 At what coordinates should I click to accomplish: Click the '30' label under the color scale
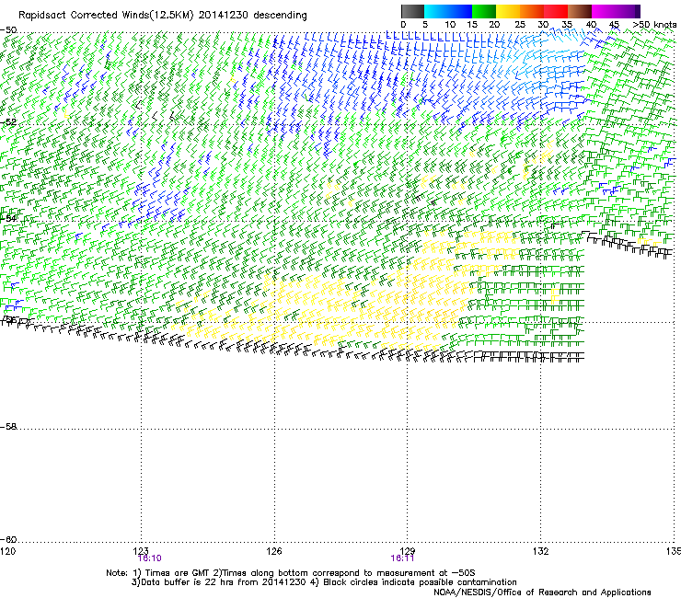543,25
